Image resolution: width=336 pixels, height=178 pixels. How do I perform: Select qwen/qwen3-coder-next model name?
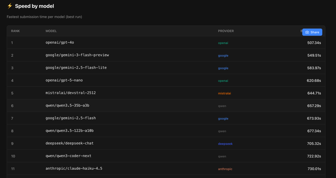click(x=68, y=156)
